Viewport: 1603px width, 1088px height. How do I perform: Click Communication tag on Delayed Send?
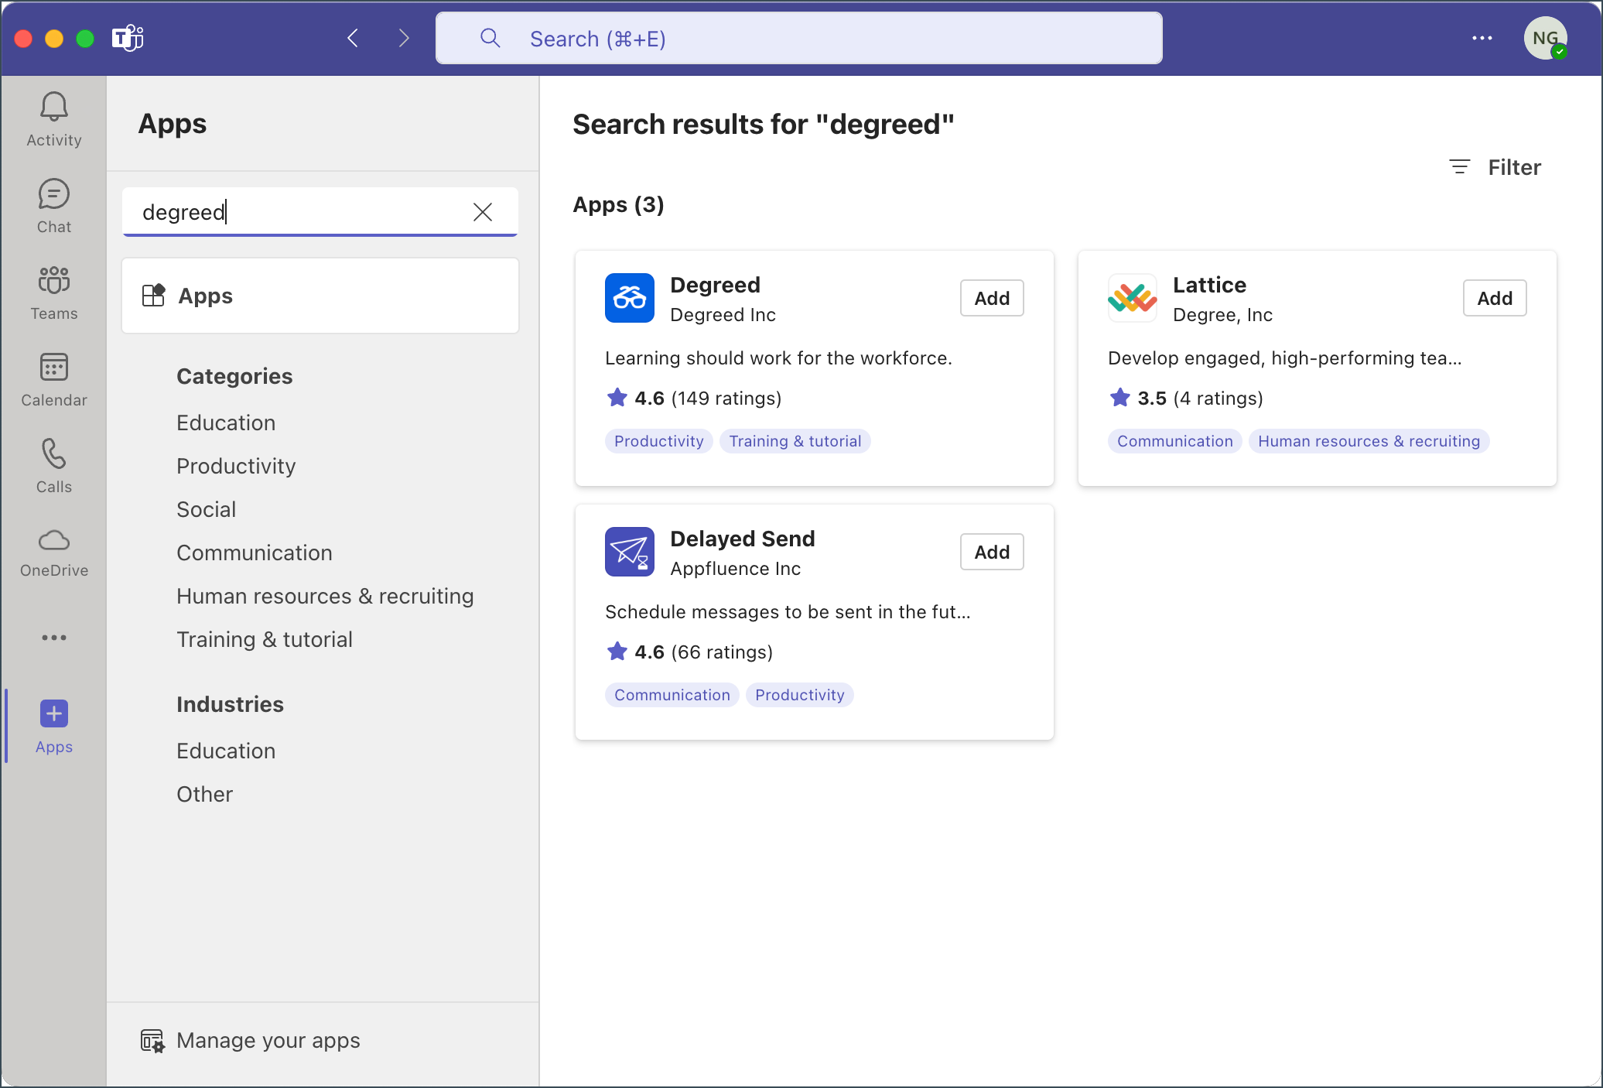(x=672, y=695)
